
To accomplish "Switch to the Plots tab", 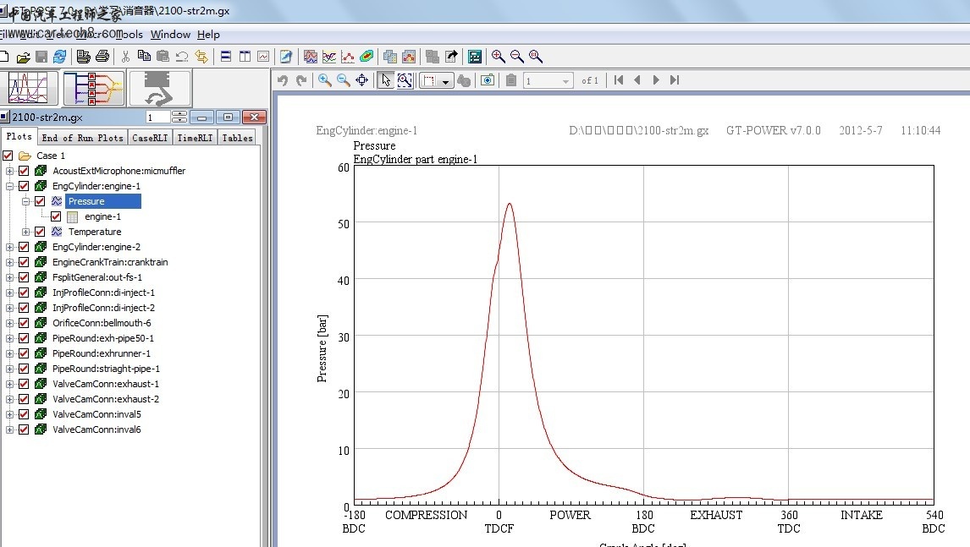I will [x=19, y=137].
